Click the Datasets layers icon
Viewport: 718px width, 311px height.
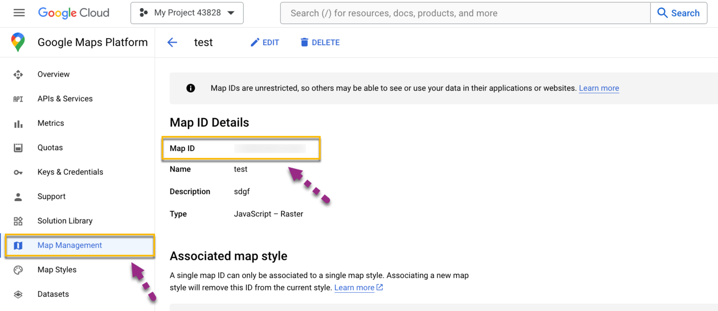(x=18, y=294)
